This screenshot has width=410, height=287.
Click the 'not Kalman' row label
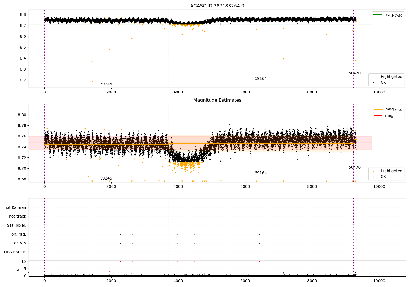coord(15,207)
